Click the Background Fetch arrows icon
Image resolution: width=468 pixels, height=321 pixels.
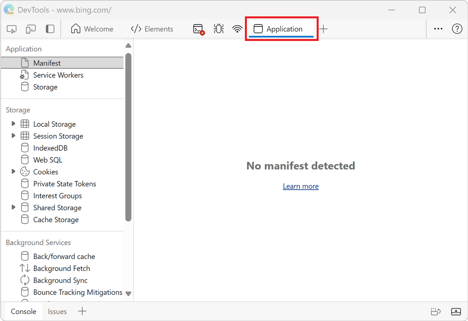(x=25, y=268)
